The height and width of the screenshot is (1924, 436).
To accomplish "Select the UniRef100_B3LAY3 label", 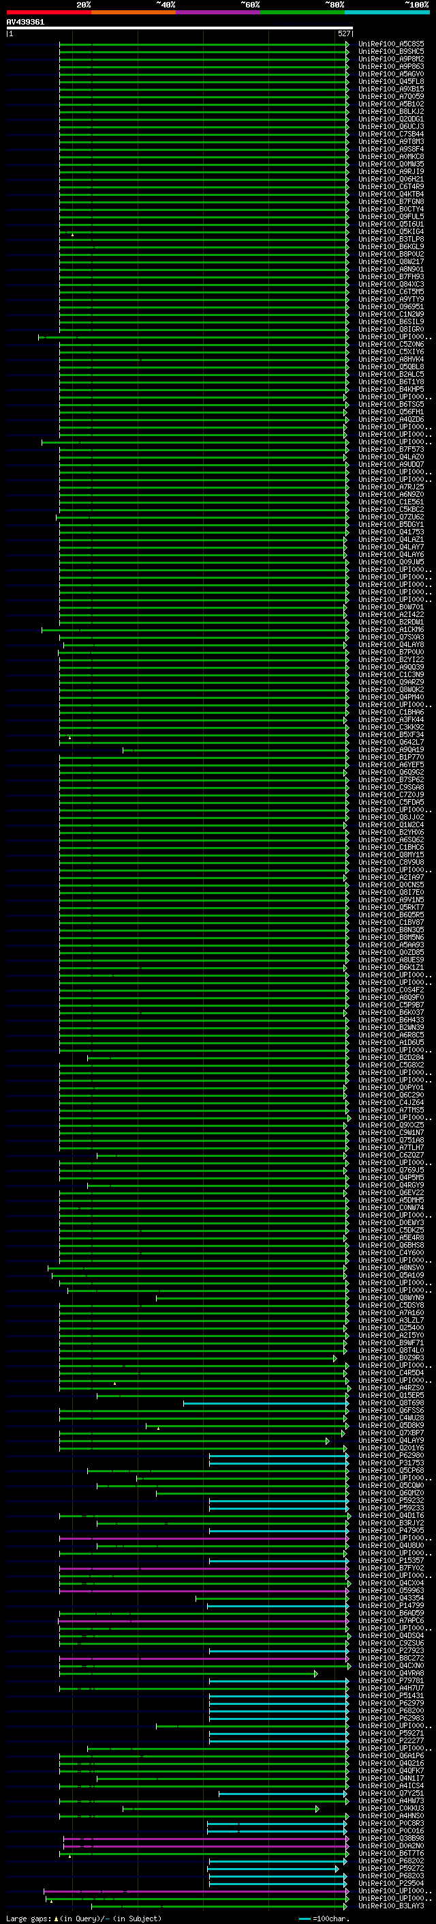I will click(x=391, y=1906).
